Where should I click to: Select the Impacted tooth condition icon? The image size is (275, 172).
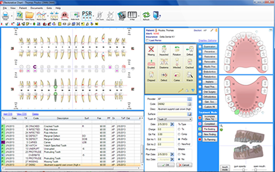(x=164, y=51)
